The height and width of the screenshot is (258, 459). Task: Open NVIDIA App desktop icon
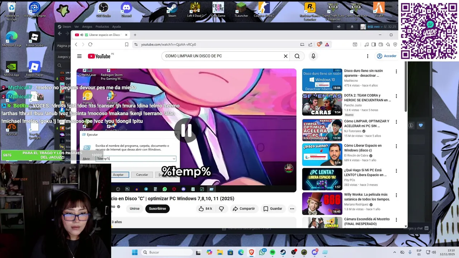pyautogui.click(x=11, y=69)
